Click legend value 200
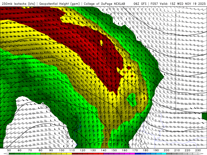The width and height of the screenshot is (207, 155). (x=166, y=150)
